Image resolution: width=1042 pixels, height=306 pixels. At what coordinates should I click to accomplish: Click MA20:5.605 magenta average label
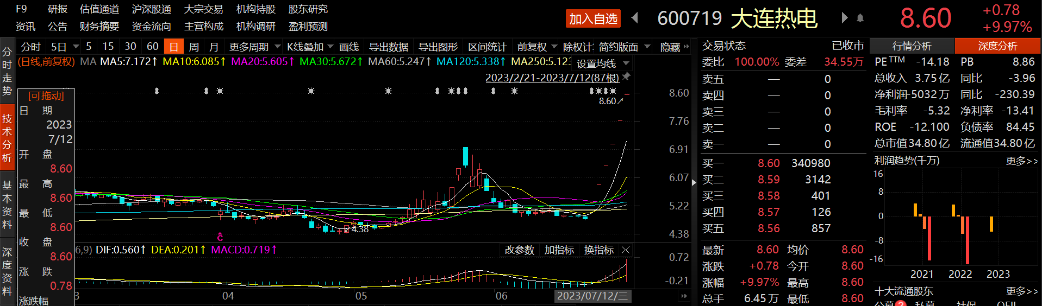click(x=263, y=62)
